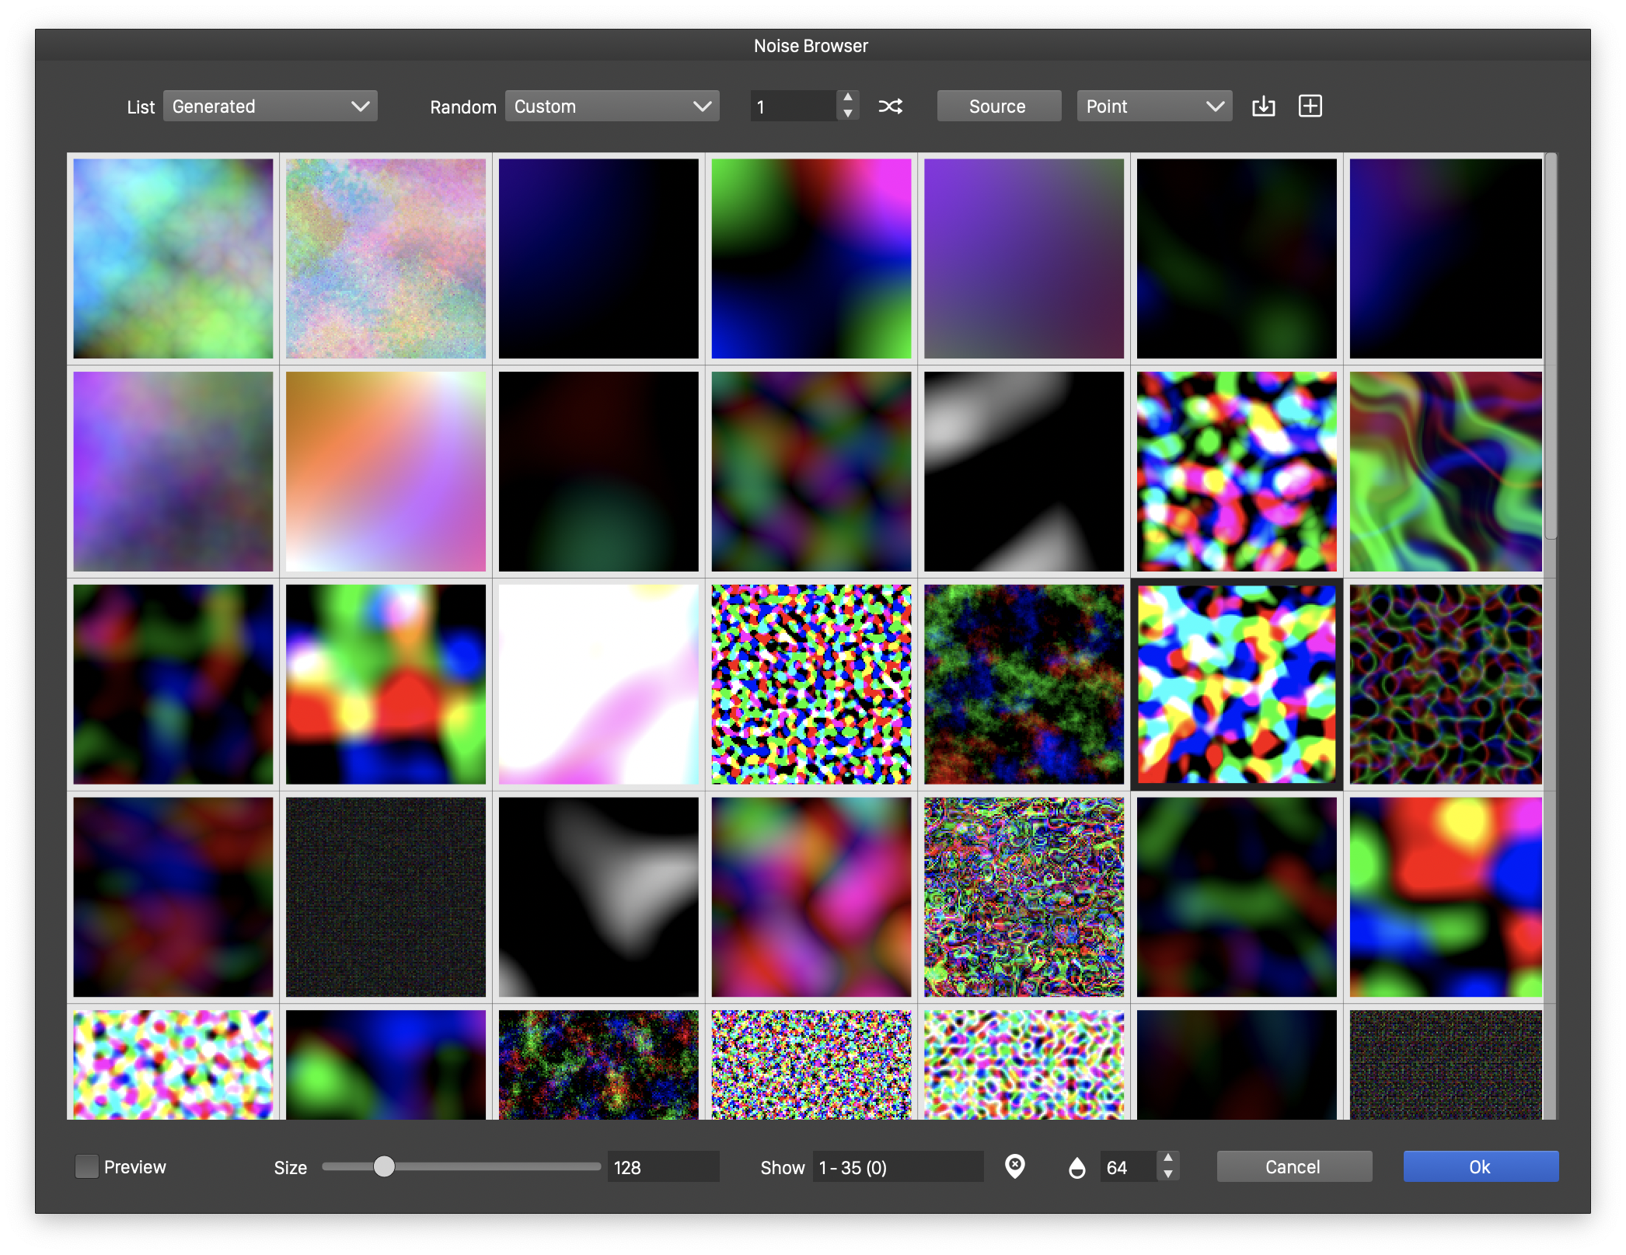Expand the Random Custom dropdown
This screenshot has width=1626, height=1255.
pos(612,107)
